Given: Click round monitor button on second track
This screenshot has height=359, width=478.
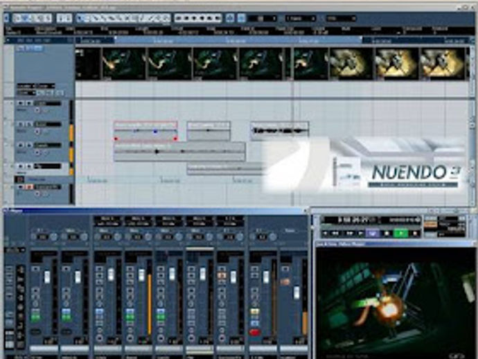Looking at the screenshot, I should tap(37, 132).
